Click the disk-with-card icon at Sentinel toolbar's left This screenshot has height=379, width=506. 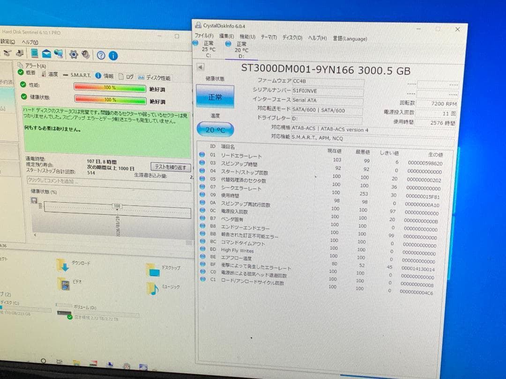8,52
